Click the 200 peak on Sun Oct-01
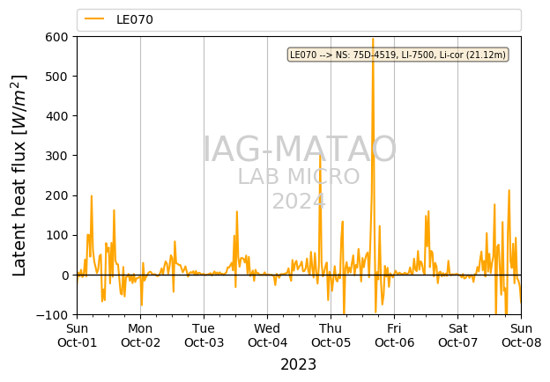 92,196
